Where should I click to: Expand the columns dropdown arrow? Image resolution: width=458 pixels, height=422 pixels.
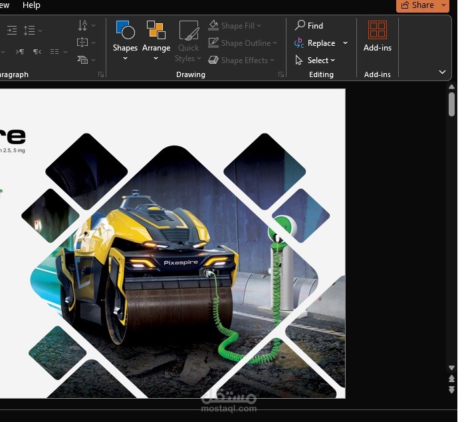pyautogui.click(x=65, y=52)
